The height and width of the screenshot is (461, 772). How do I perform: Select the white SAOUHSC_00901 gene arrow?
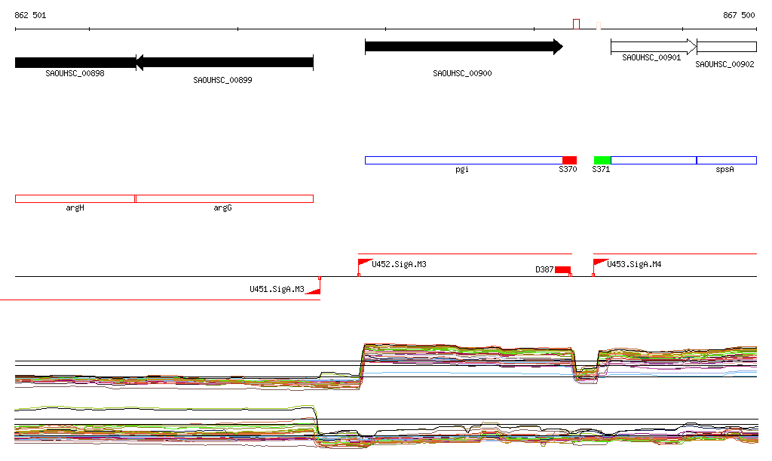(x=654, y=47)
